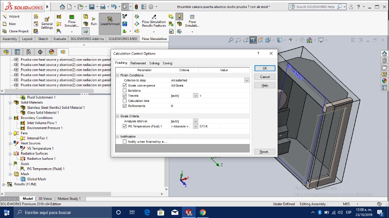Click Cancel in Calculation Control Options

[x=265, y=77]
